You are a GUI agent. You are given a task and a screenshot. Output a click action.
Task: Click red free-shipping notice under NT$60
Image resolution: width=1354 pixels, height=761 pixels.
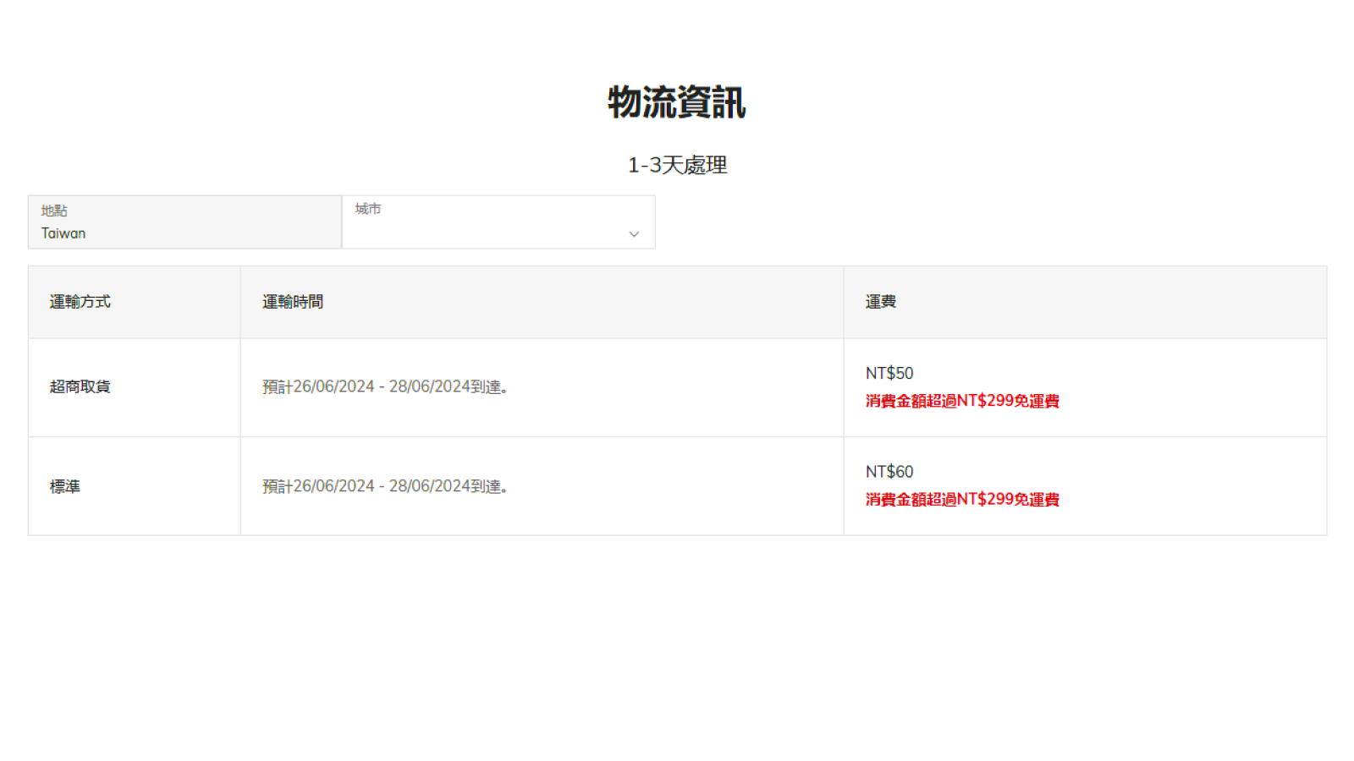[x=962, y=500]
